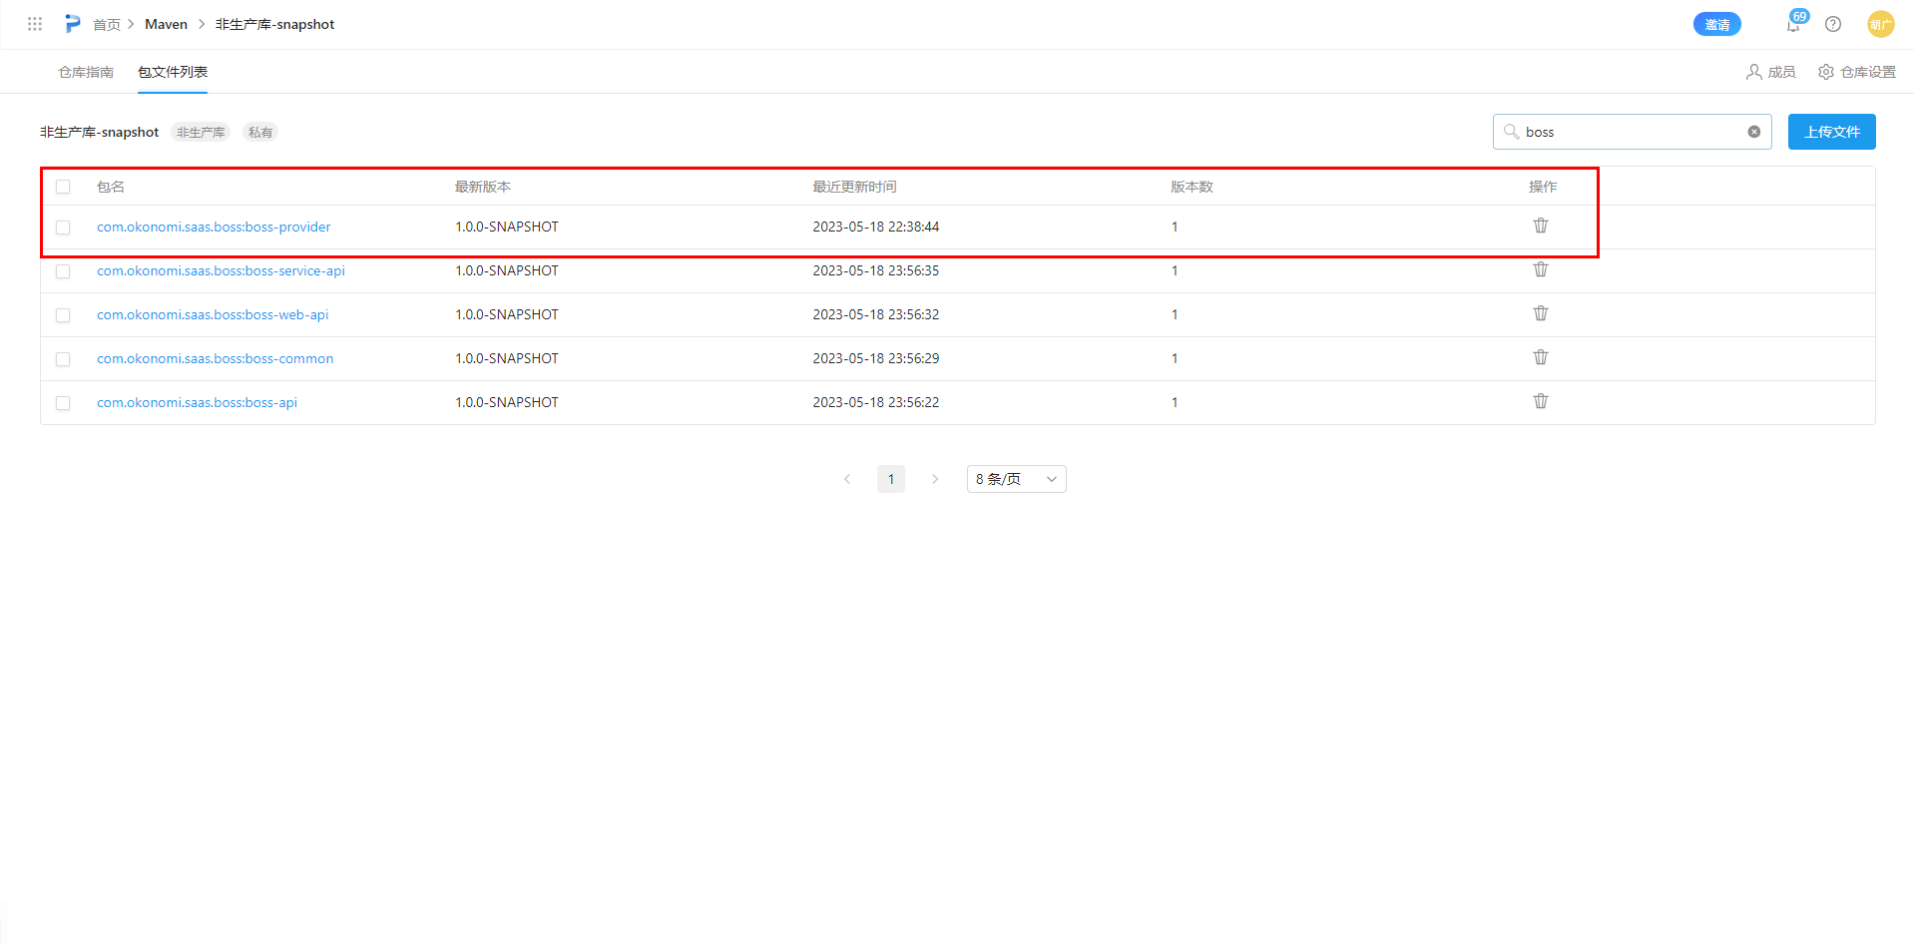Select the 包文件列表 tab

pyautogui.click(x=173, y=72)
